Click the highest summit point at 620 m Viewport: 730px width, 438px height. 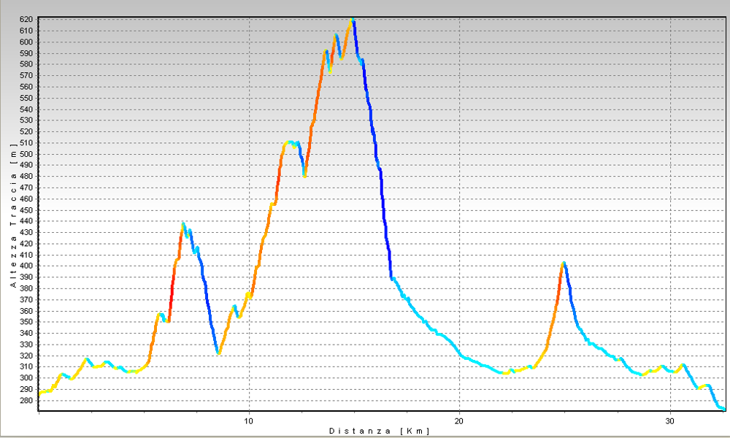click(x=353, y=20)
